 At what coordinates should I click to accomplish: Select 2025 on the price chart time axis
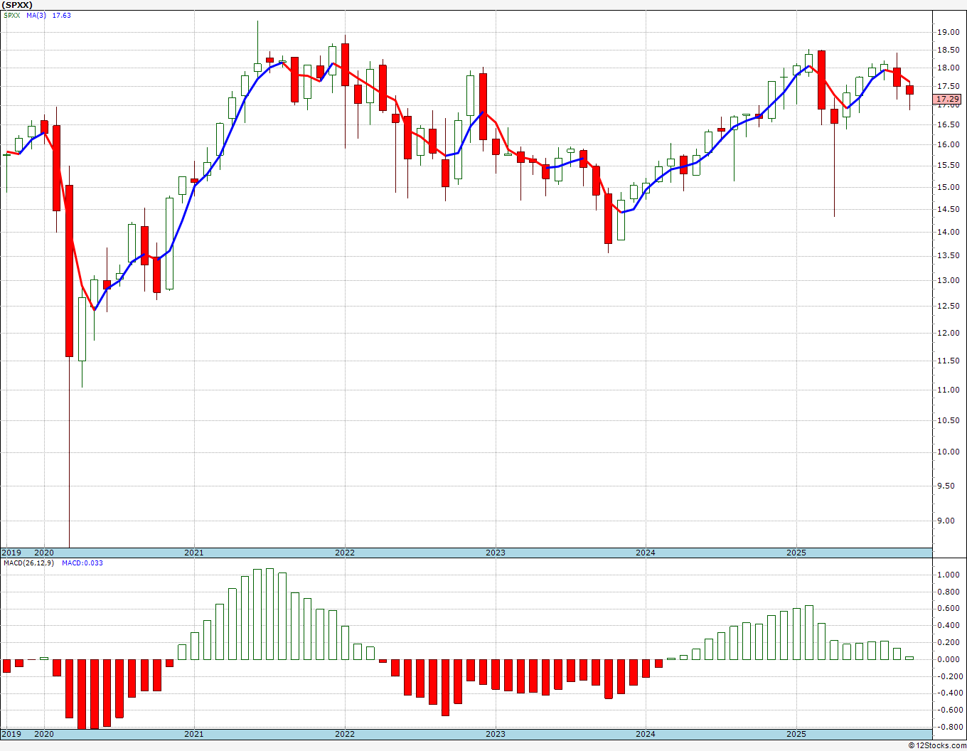[x=796, y=553]
